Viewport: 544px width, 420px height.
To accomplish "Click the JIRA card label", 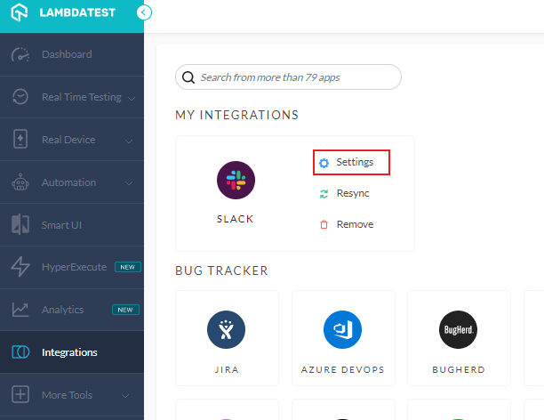I will tap(227, 369).
